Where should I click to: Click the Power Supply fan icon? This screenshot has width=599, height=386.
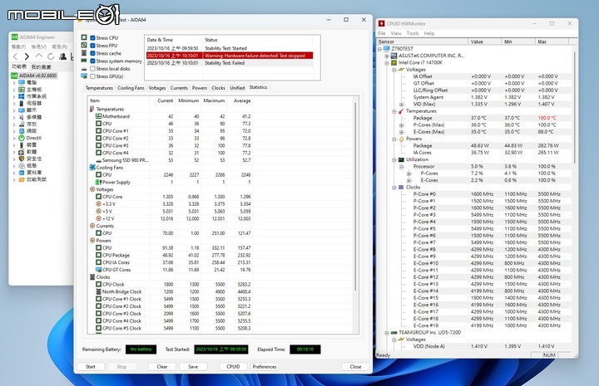98,182
